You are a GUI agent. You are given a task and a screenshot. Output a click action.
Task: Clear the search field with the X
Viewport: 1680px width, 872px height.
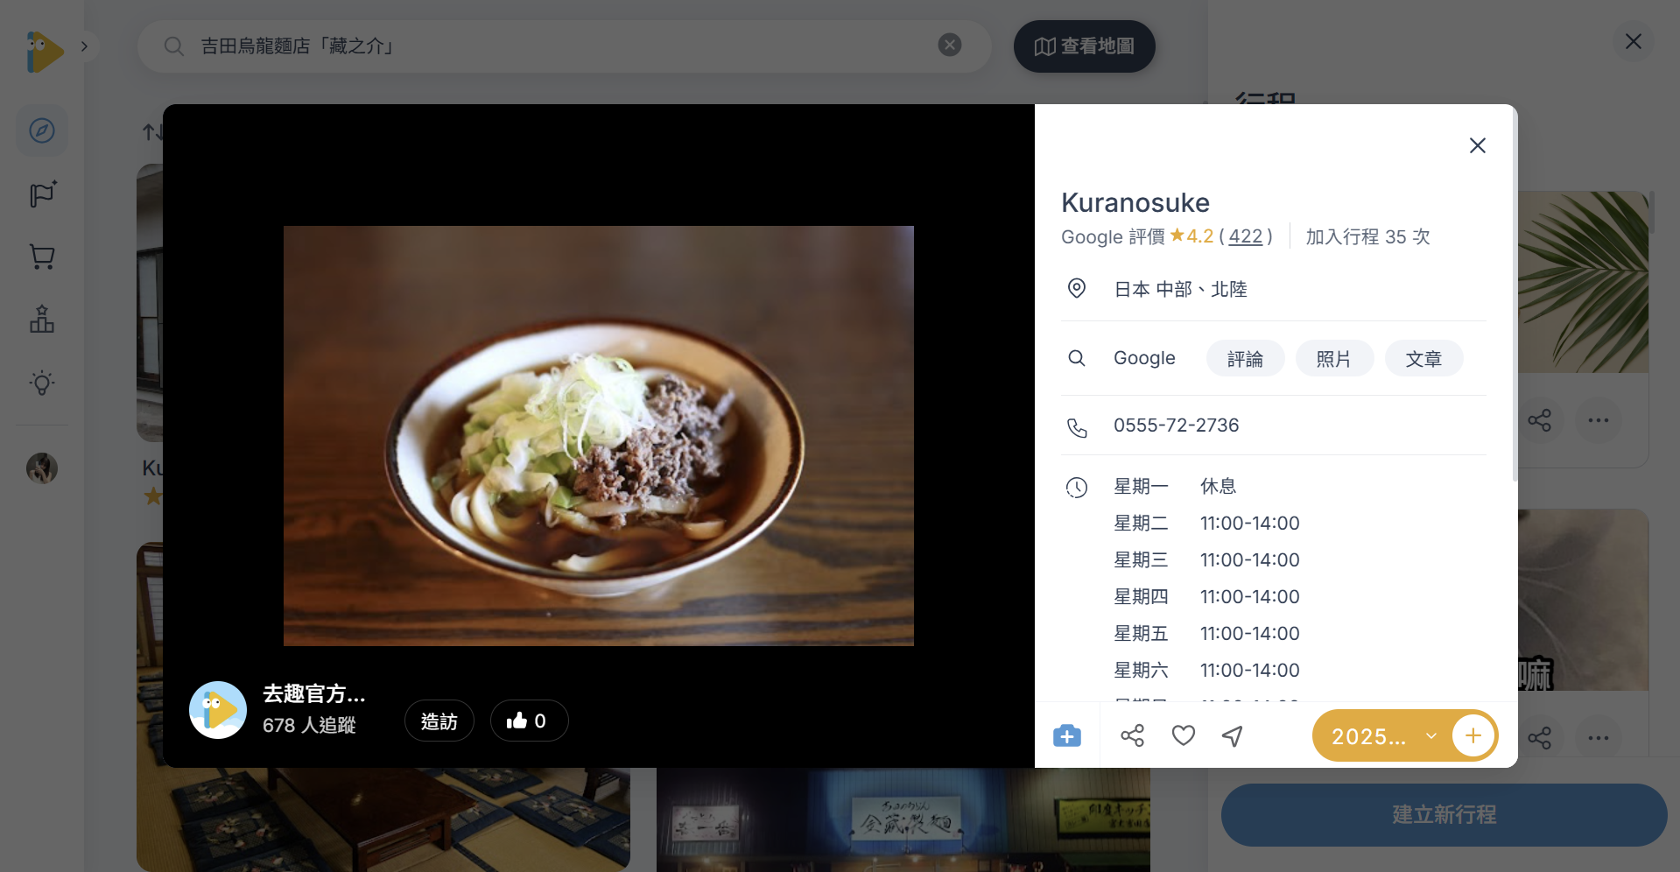pyautogui.click(x=950, y=45)
